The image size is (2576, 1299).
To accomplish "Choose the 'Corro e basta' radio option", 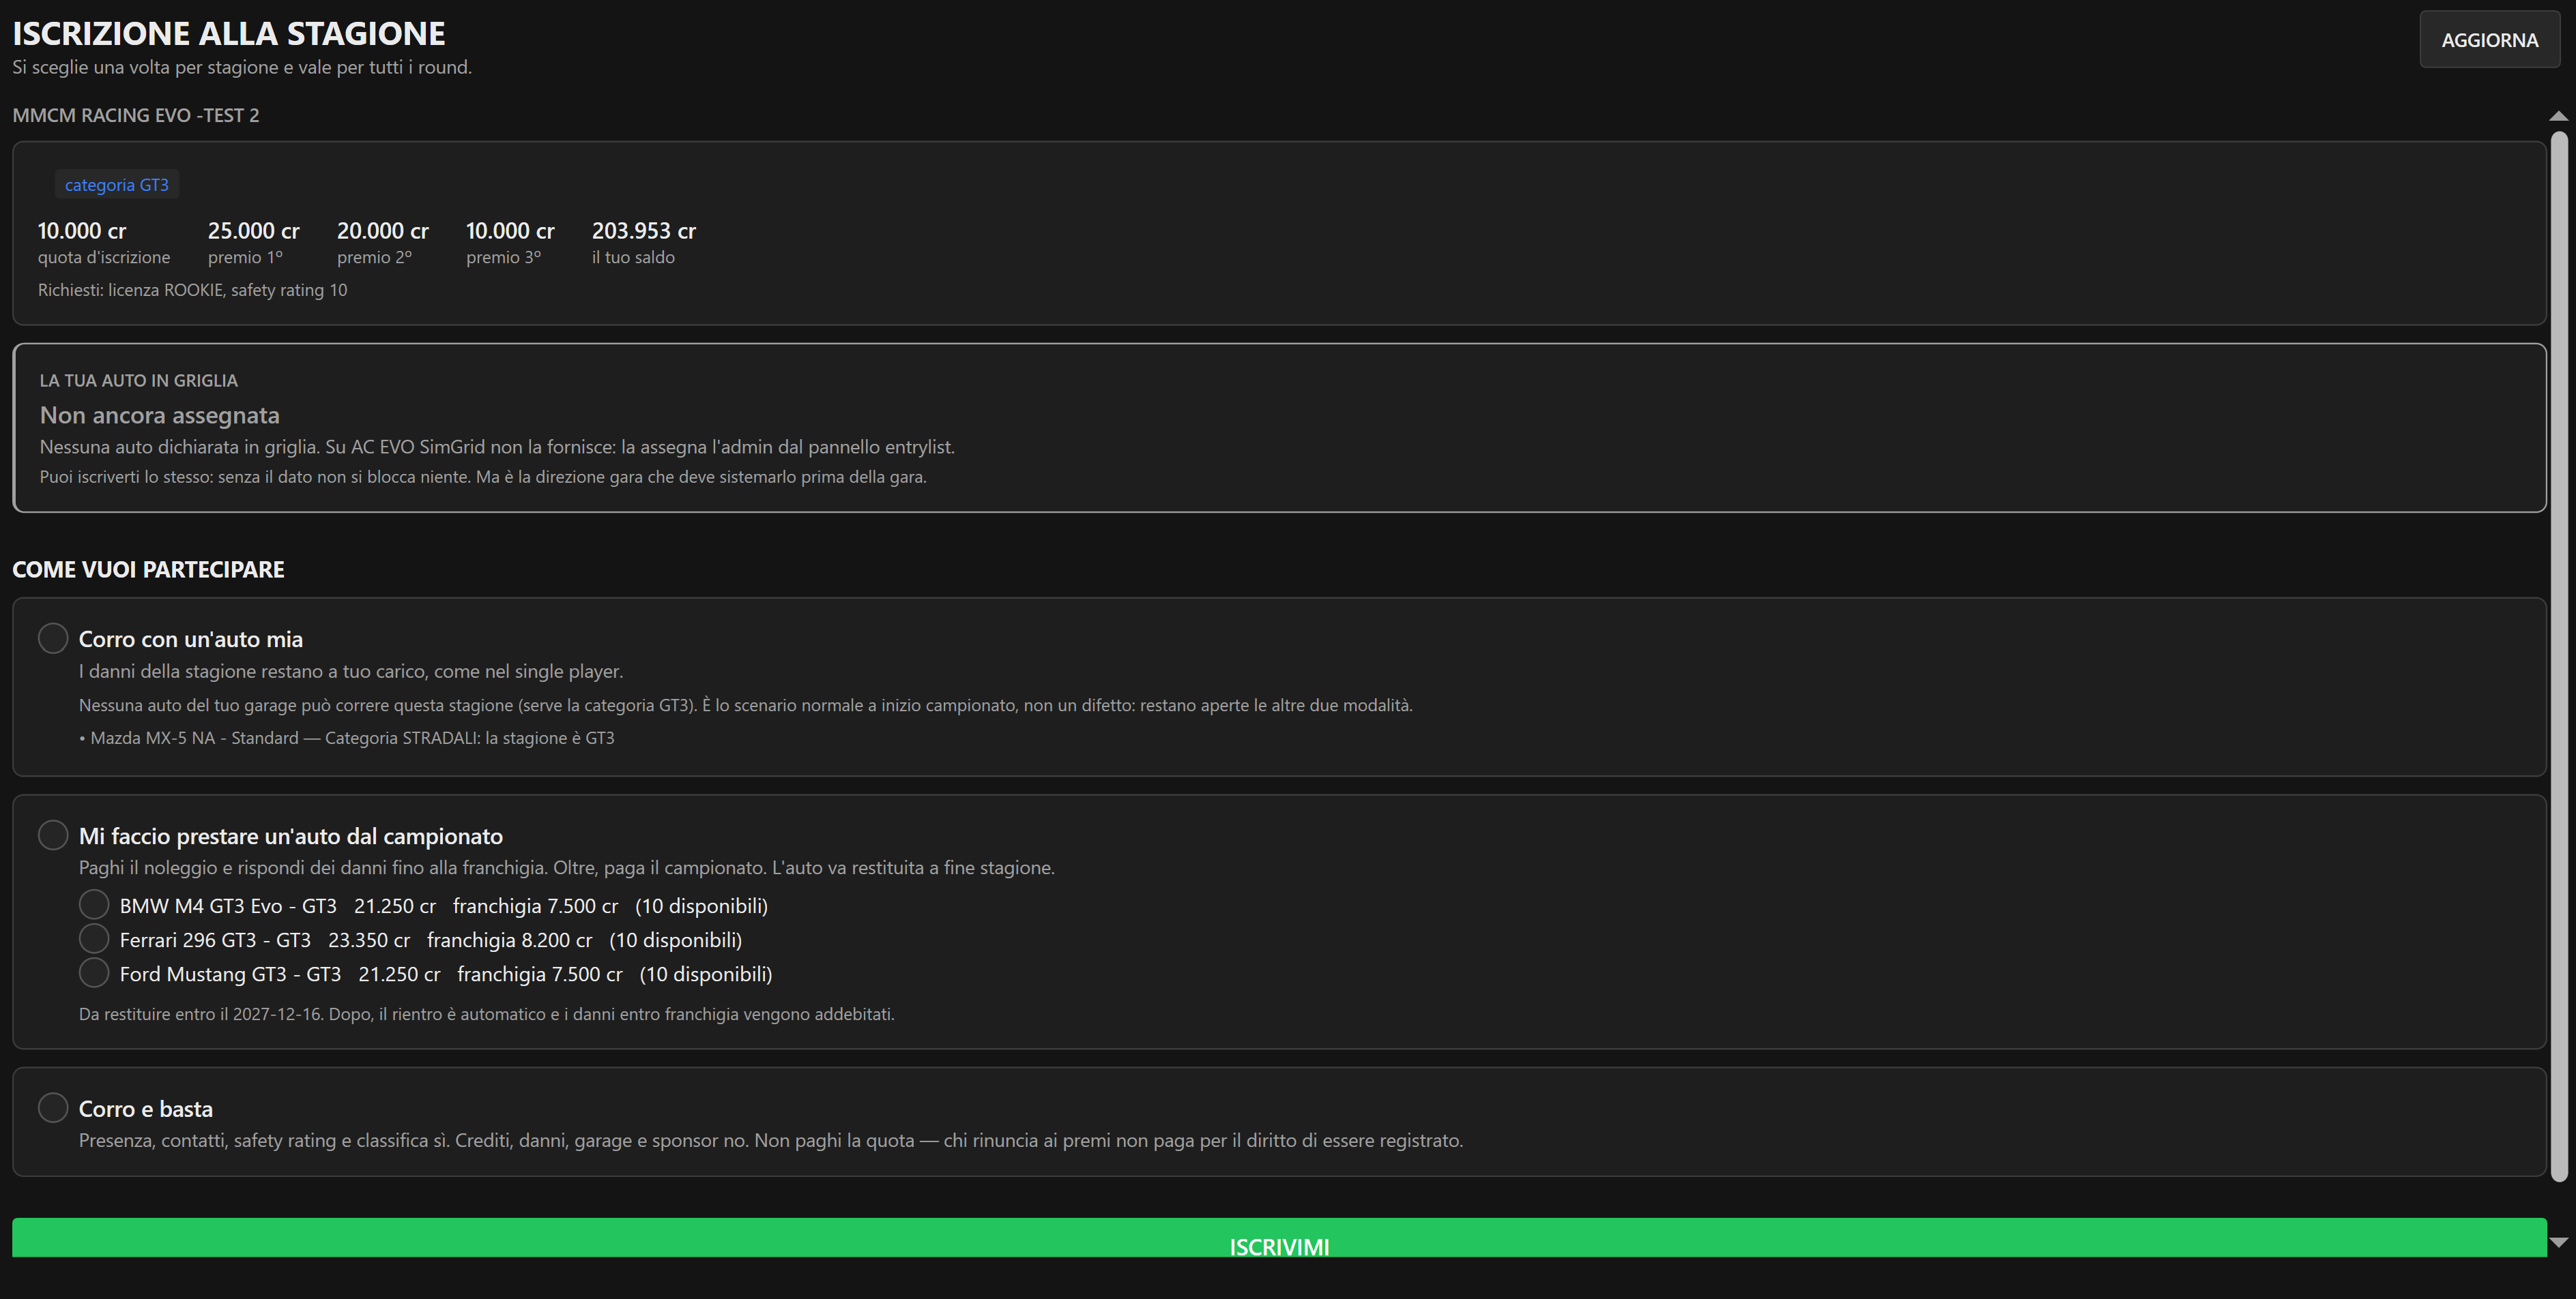I will pos(53,1107).
